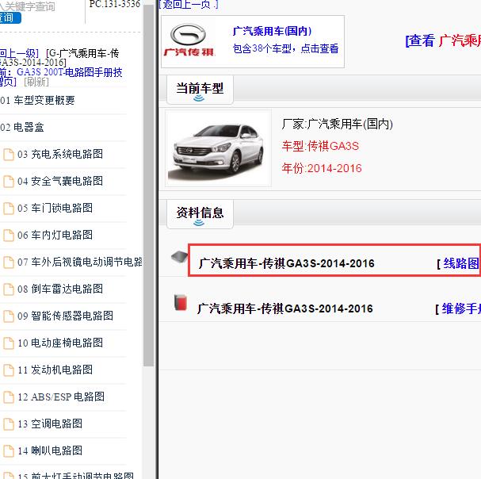
Task: Go back via 回上一级 link
Action: 19,53
